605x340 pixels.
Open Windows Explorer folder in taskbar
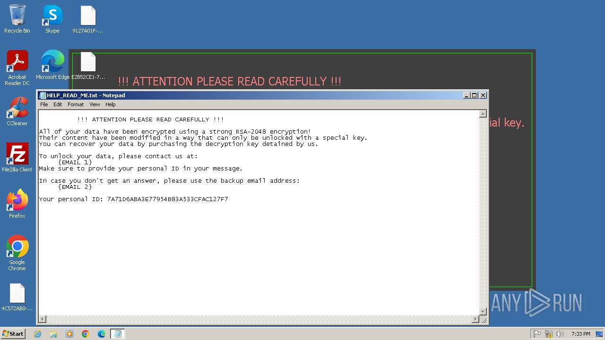[53, 334]
